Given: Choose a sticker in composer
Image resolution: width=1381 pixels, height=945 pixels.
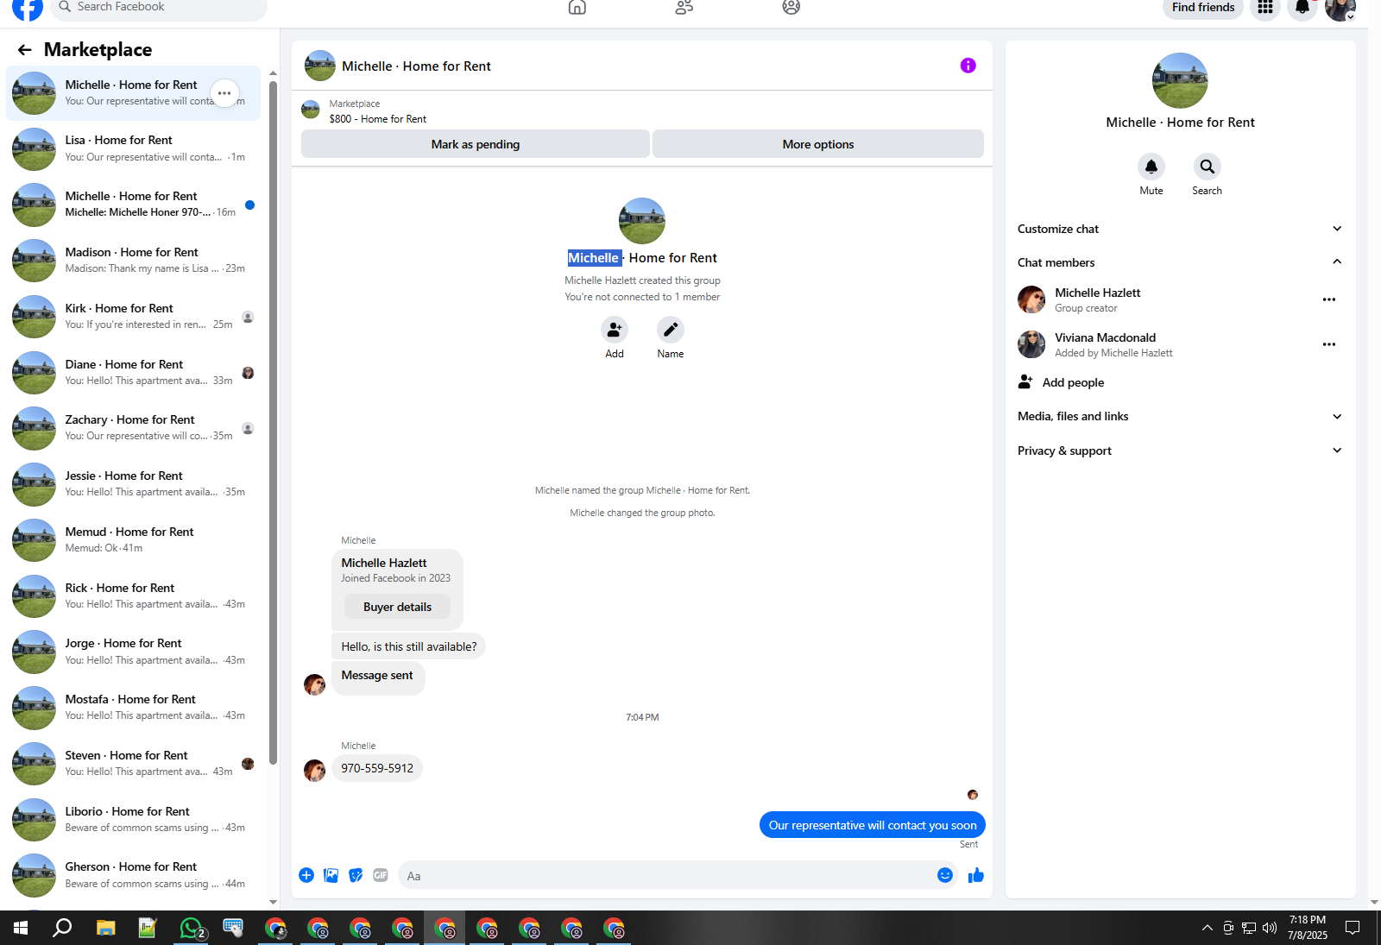Looking at the screenshot, I should click(356, 875).
